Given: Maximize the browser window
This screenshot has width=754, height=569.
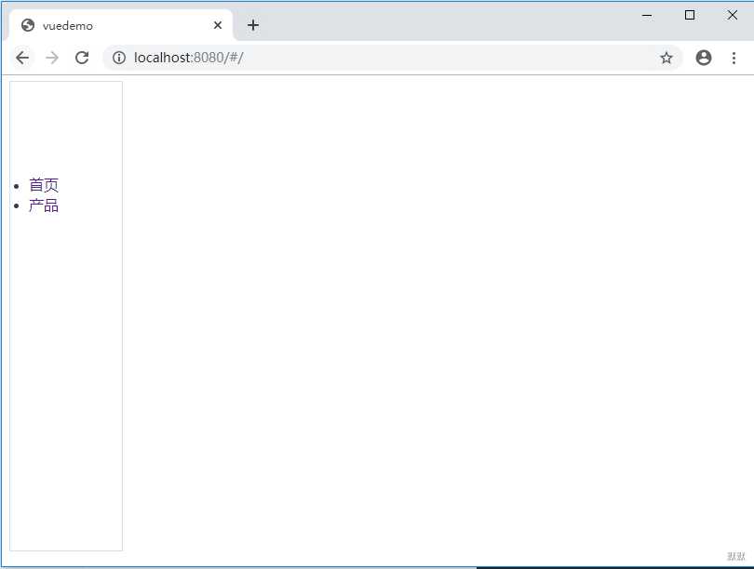Looking at the screenshot, I should (x=690, y=16).
